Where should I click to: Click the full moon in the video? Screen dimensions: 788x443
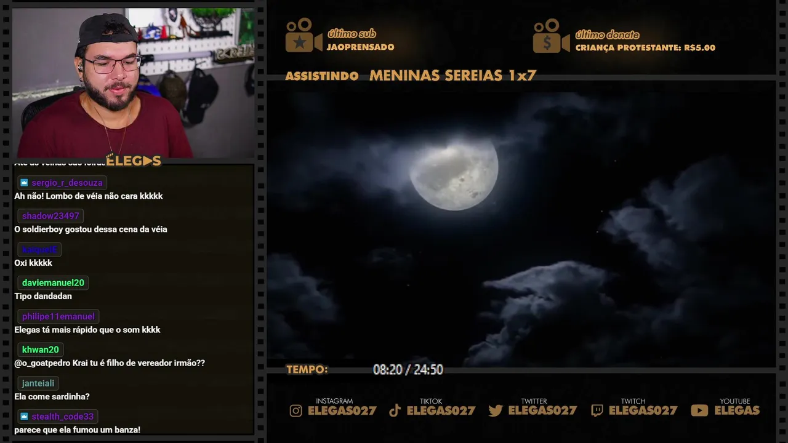(x=454, y=173)
